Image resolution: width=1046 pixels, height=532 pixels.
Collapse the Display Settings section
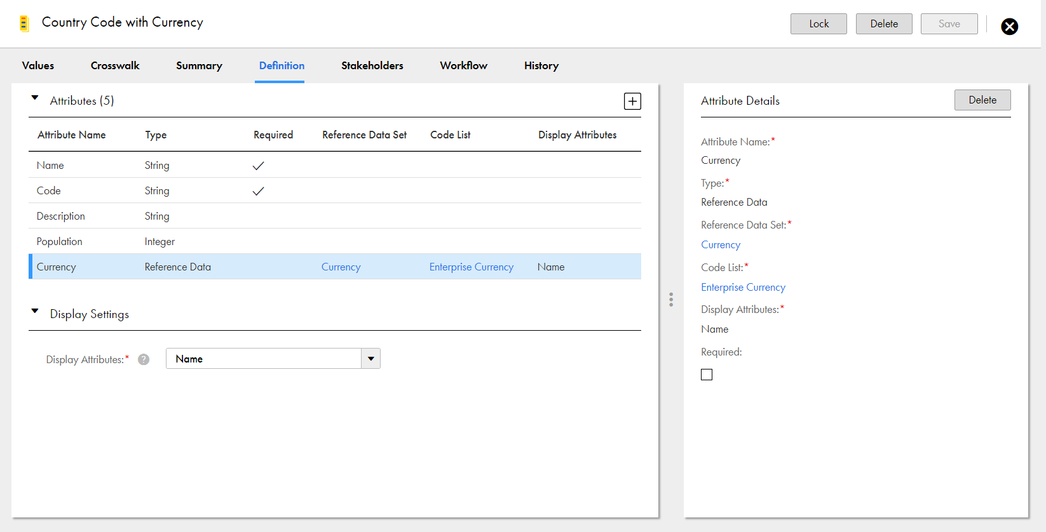coord(35,311)
